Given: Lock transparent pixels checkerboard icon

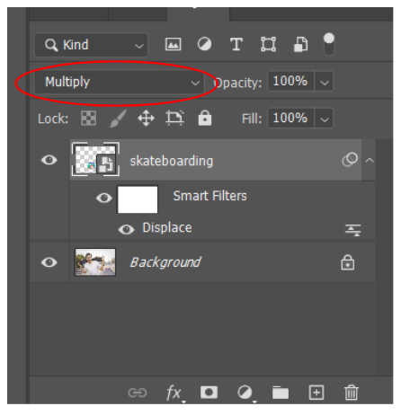Looking at the screenshot, I should click(x=89, y=118).
